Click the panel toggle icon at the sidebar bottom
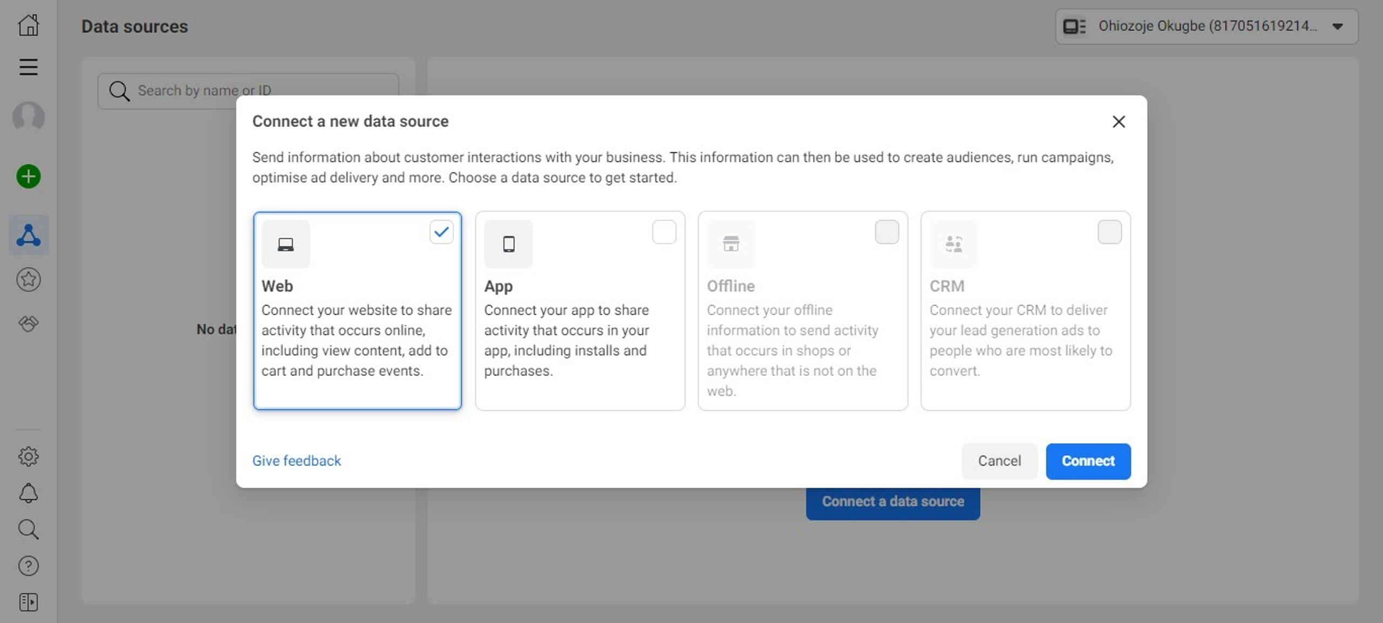The width and height of the screenshot is (1383, 623). click(28, 602)
